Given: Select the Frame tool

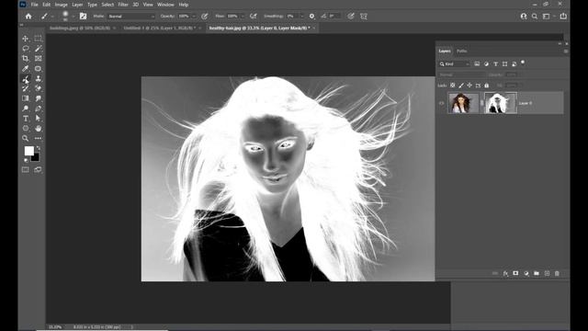Looking at the screenshot, I should (x=38, y=59).
